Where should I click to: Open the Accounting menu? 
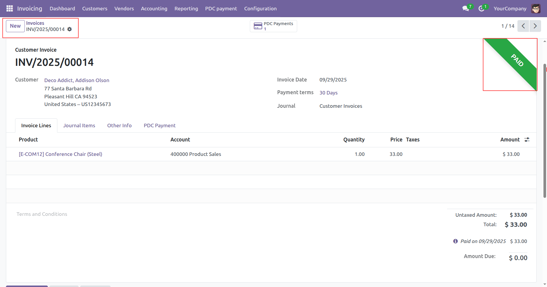(x=154, y=9)
